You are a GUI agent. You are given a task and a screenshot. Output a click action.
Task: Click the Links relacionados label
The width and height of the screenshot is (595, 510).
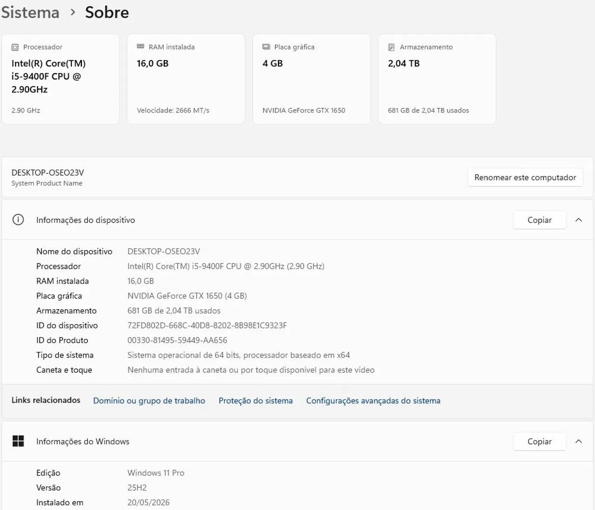coord(46,400)
